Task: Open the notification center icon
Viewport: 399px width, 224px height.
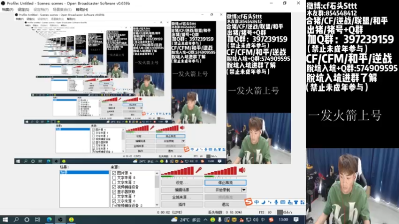Action: click(296, 220)
